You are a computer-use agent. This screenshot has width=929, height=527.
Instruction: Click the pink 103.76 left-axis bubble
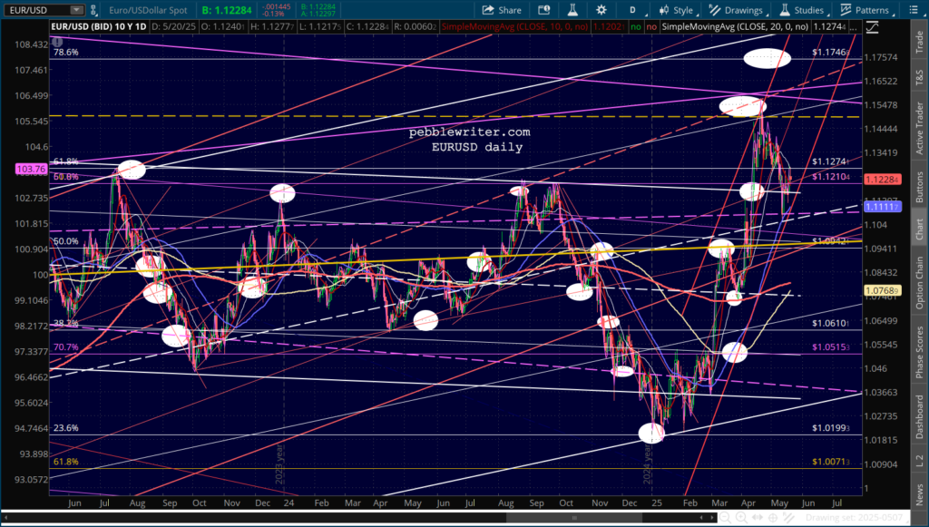pos(32,169)
